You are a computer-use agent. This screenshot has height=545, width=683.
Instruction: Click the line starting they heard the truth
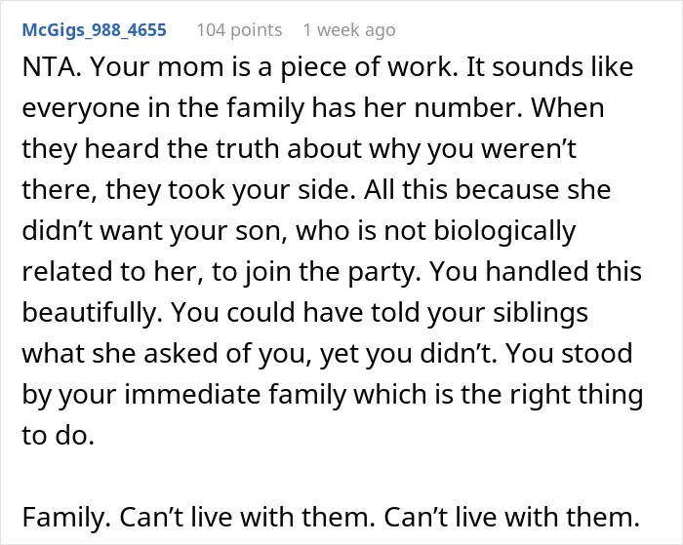(x=299, y=149)
